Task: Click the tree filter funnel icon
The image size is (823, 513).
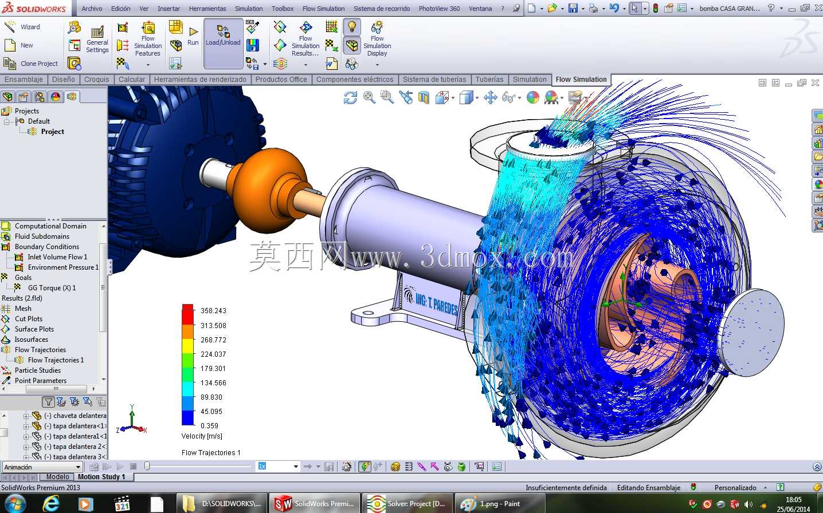Action: coord(49,402)
